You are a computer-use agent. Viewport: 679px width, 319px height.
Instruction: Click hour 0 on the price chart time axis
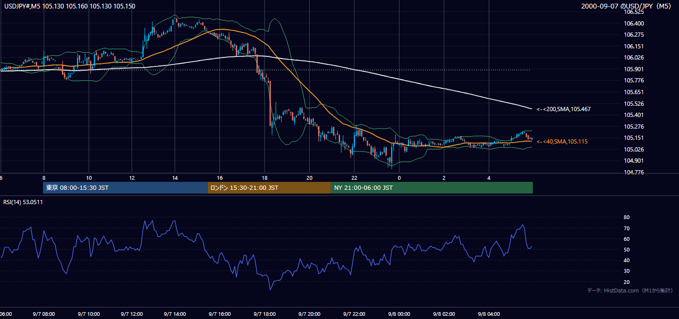coord(399,178)
